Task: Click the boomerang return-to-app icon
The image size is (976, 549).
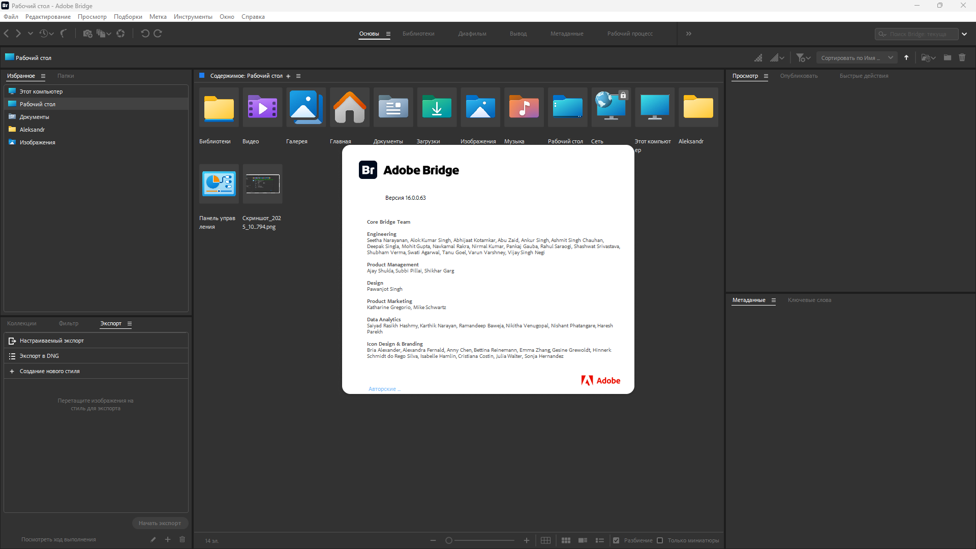Action: tap(64, 34)
